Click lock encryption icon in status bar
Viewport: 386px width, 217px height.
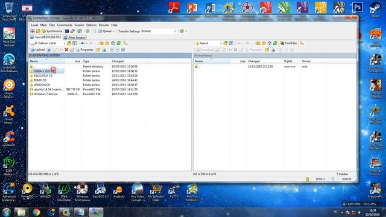pyautogui.click(x=308, y=179)
